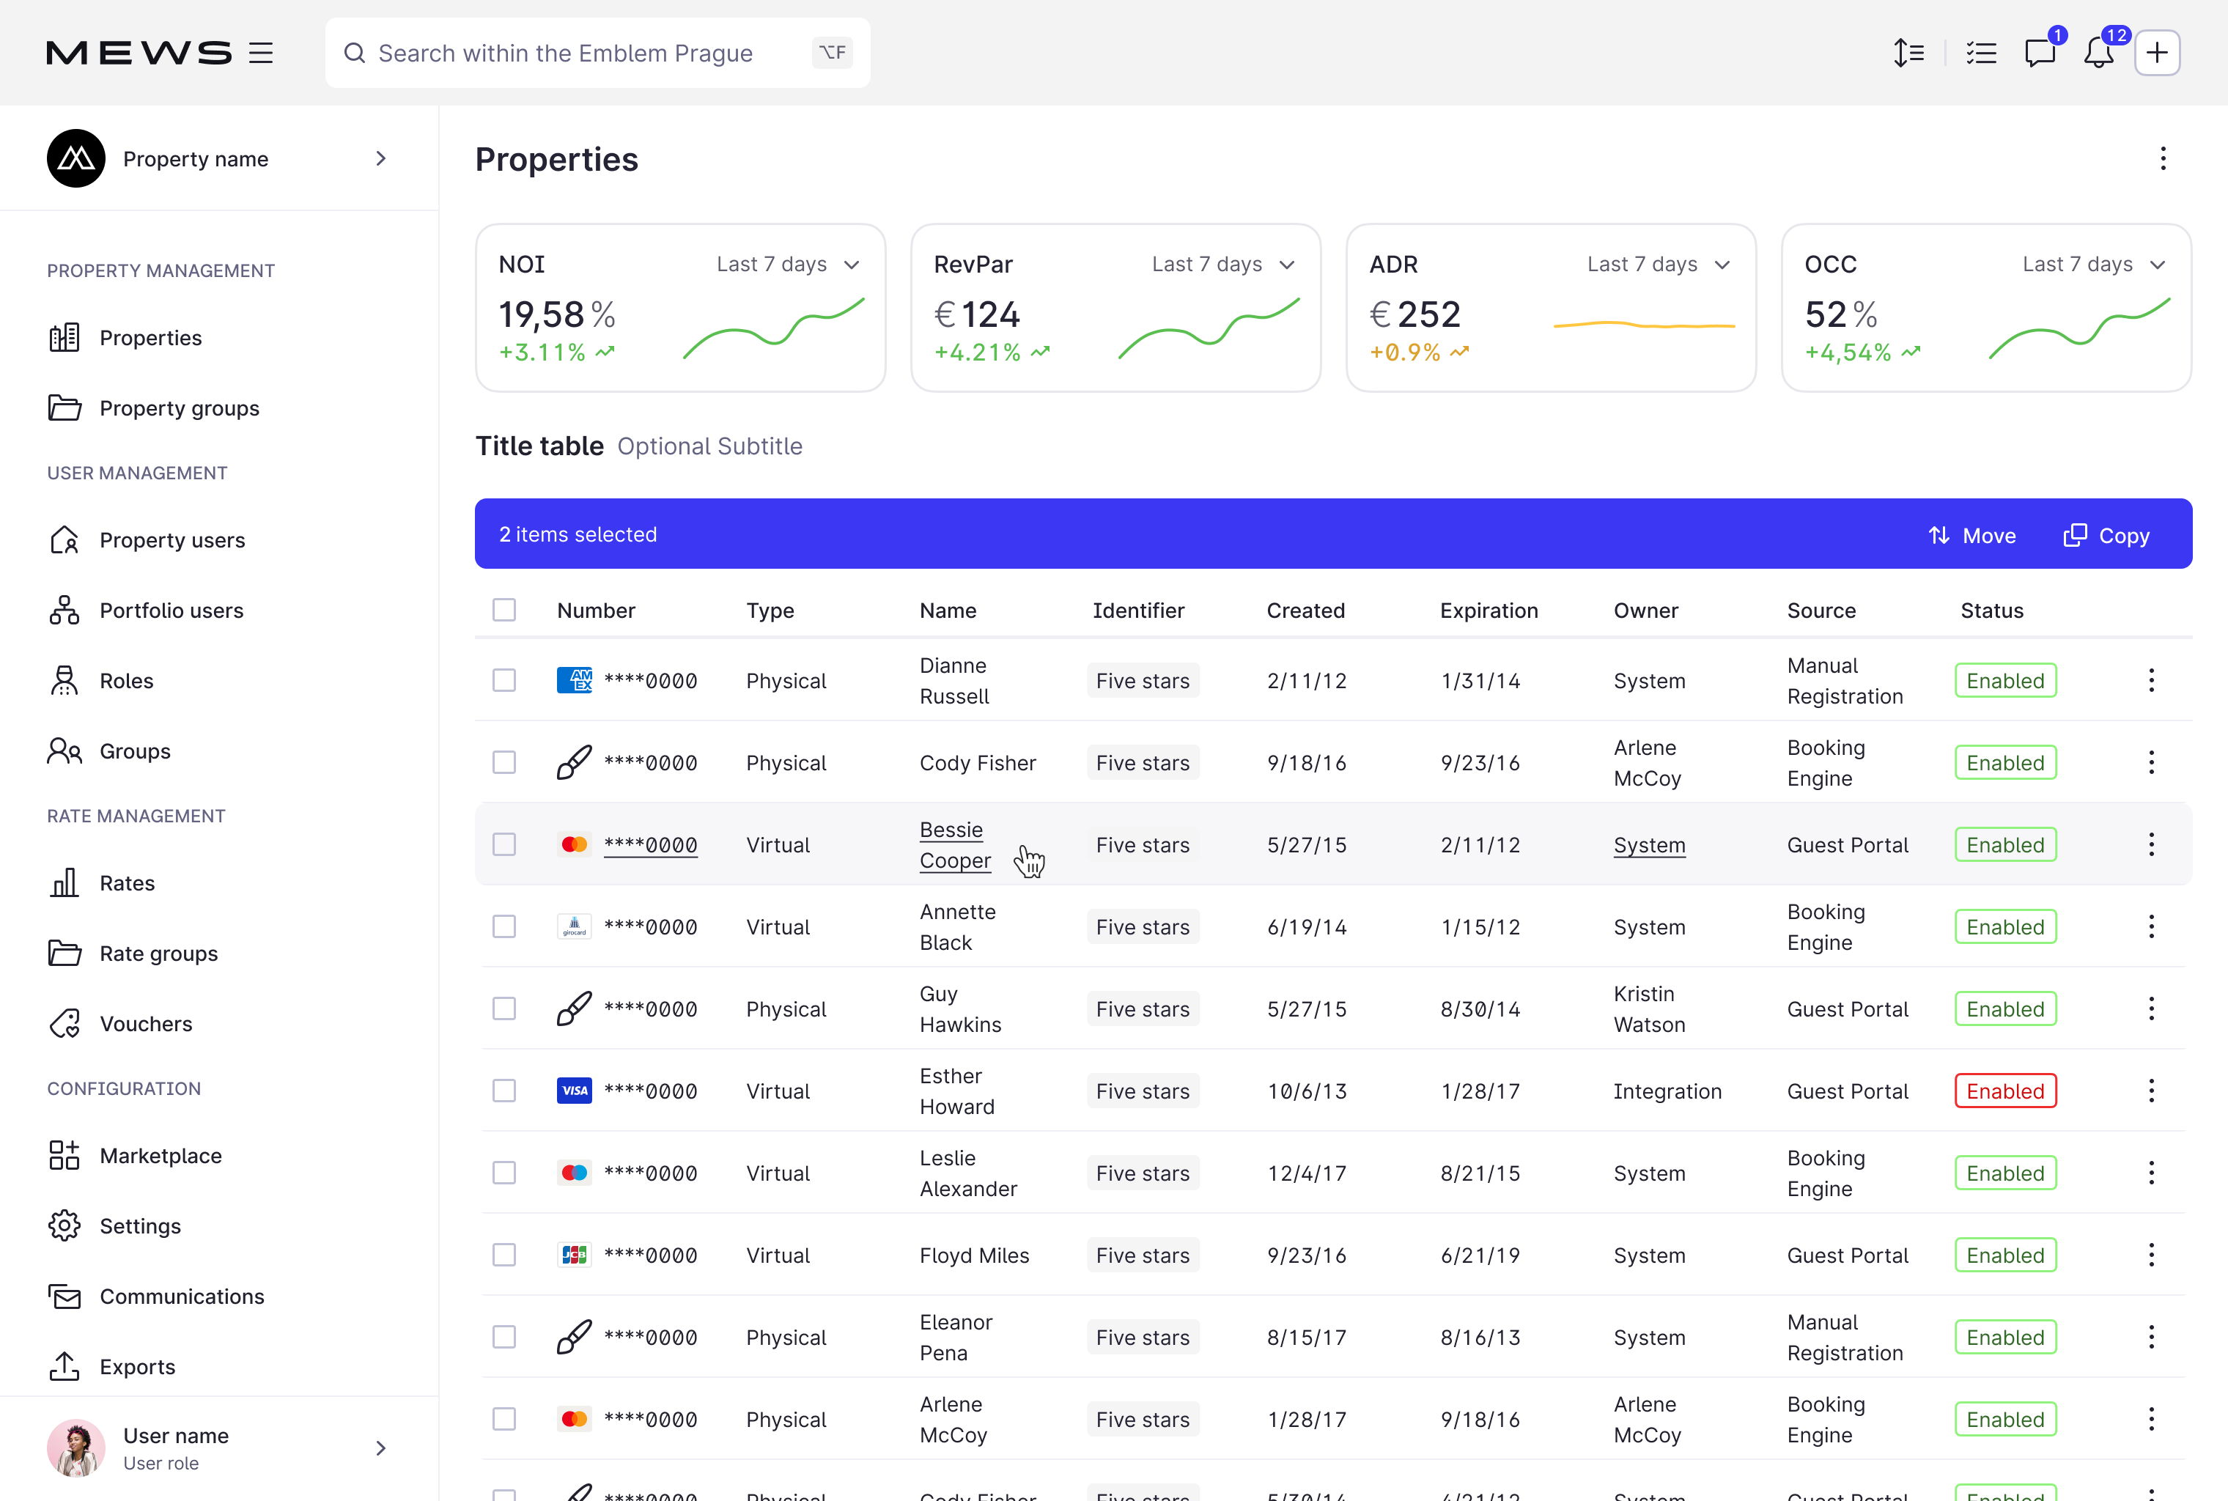Expand the Property name selector chevron
Viewport: 2228px width, 1501px height.
[x=381, y=158]
